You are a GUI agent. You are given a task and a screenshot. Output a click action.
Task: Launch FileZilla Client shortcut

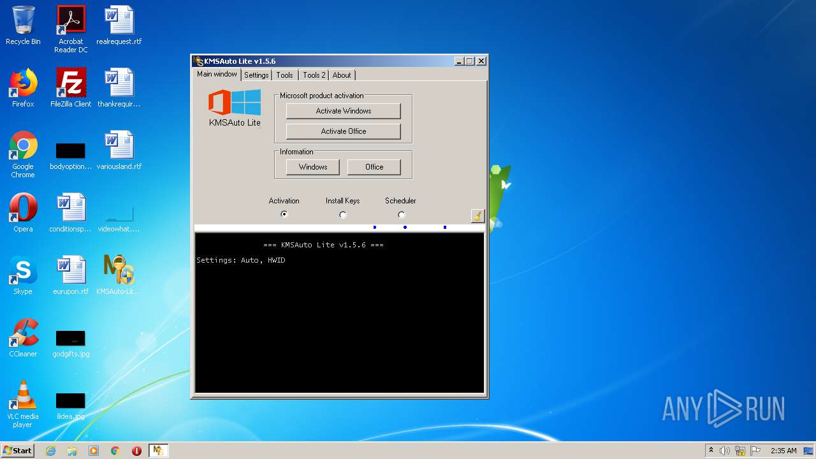coord(71,88)
